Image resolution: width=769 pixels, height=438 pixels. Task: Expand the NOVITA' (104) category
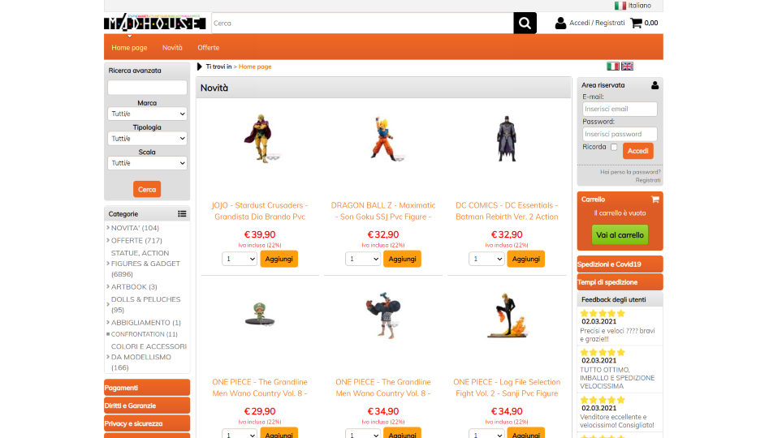point(135,228)
